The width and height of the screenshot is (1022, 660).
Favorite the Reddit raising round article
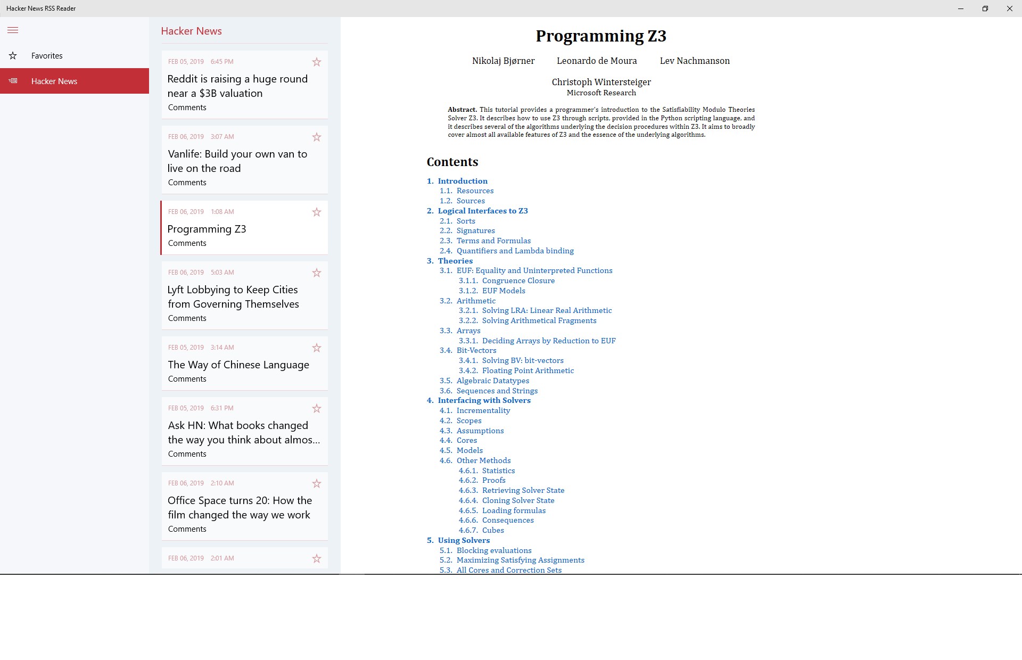[317, 62]
